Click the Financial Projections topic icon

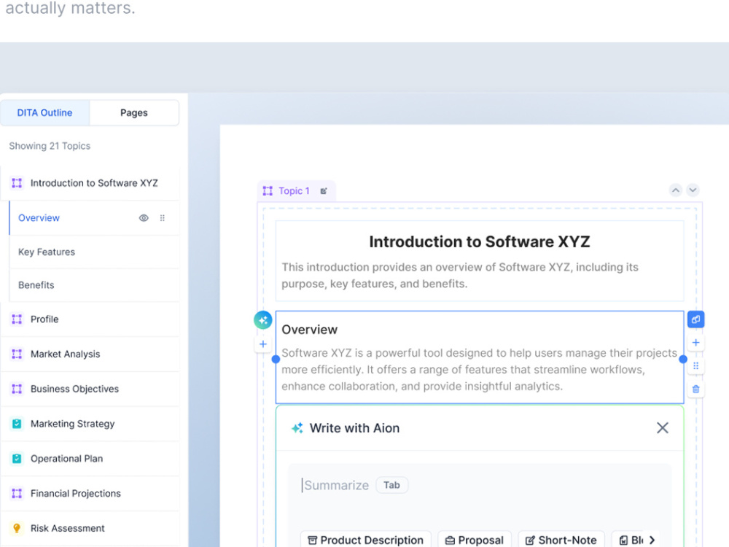[17, 494]
